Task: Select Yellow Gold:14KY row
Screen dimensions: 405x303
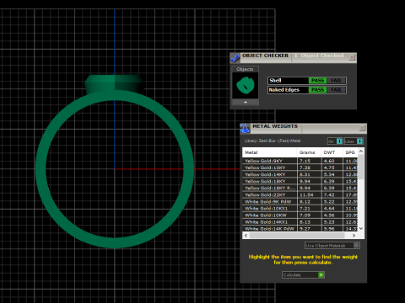Action: tap(300, 174)
